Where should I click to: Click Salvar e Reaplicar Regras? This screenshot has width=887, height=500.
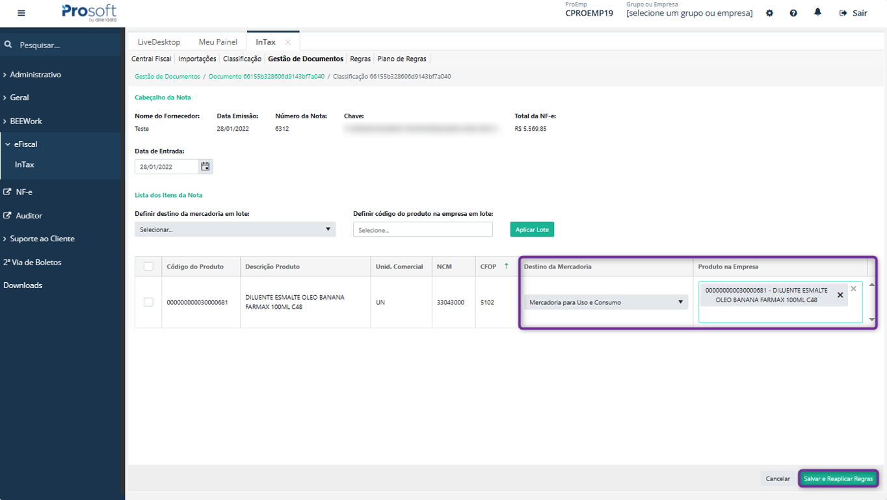(x=838, y=479)
